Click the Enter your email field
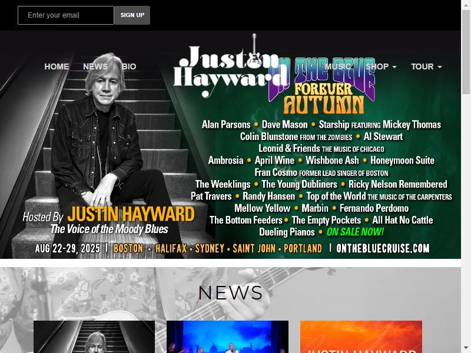The image size is (471, 353). click(66, 15)
